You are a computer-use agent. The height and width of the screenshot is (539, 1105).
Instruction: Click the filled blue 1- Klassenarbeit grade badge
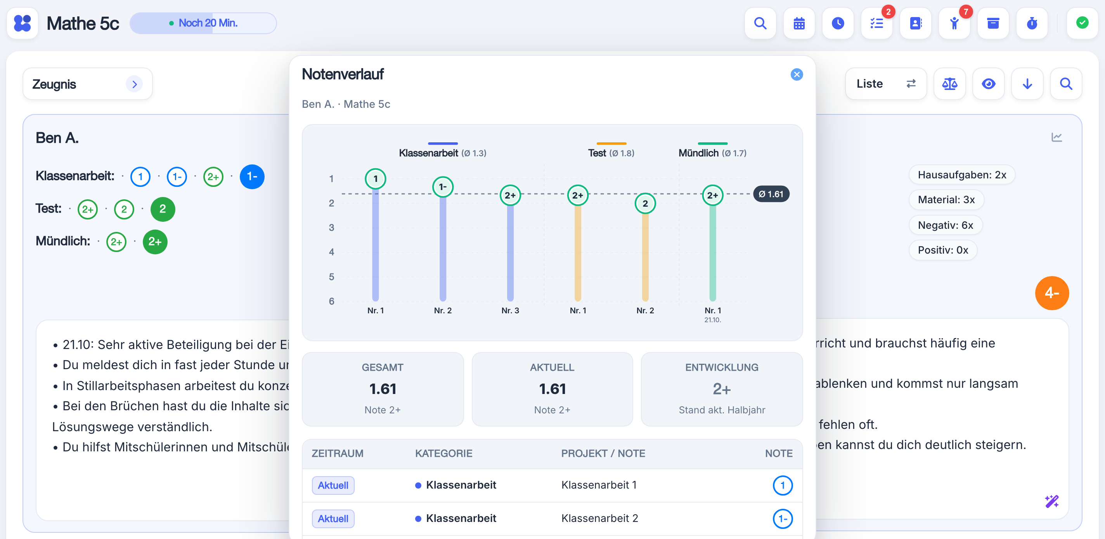click(252, 177)
